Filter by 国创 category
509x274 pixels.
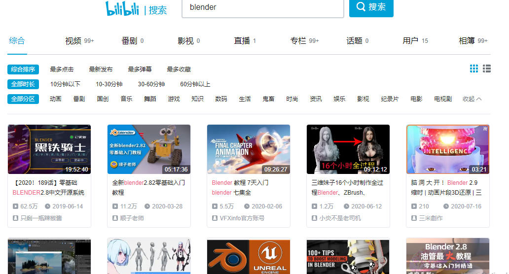[103, 99]
